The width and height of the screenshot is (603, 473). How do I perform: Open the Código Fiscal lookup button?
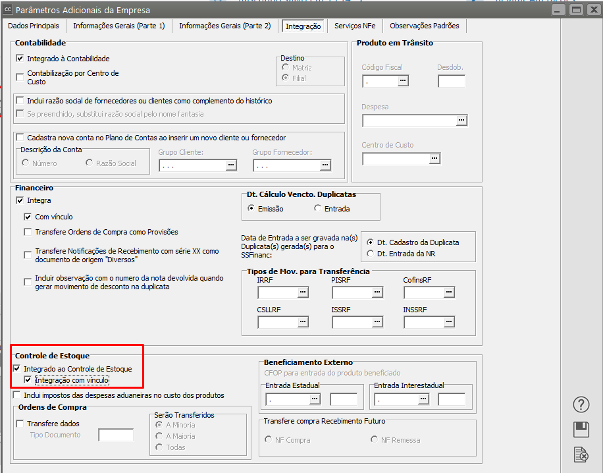tap(403, 81)
